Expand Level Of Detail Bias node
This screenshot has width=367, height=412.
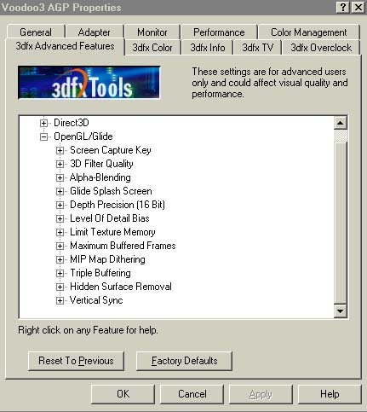pyautogui.click(x=60, y=218)
